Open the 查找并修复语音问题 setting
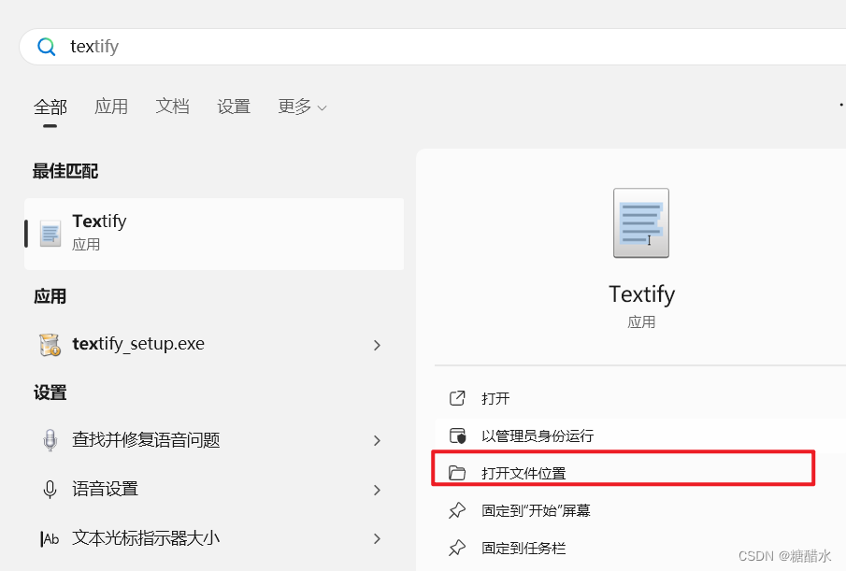The image size is (846, 571). point(214,440)
